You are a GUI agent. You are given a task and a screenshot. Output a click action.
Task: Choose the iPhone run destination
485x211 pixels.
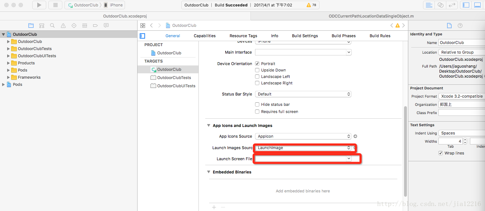click(114, 5)
